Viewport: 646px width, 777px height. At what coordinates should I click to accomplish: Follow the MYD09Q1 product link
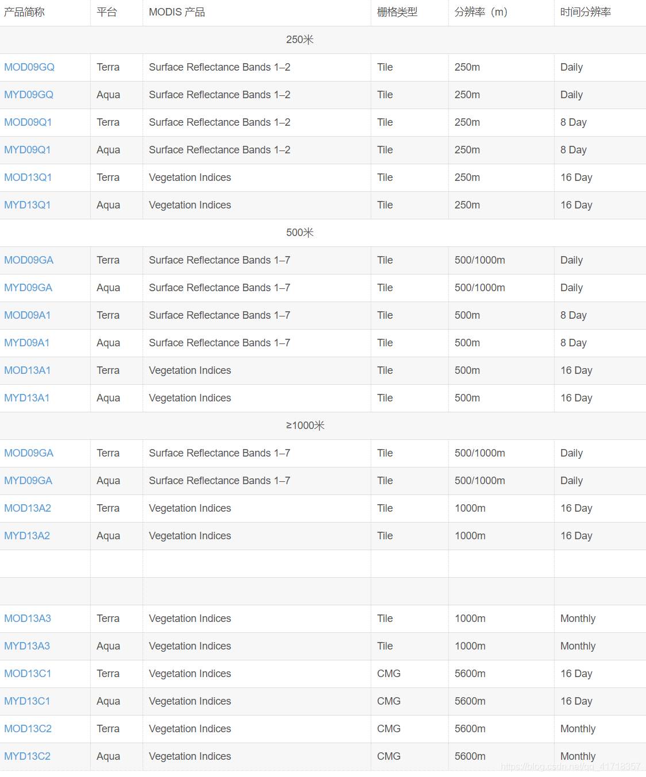coord(28,150)
